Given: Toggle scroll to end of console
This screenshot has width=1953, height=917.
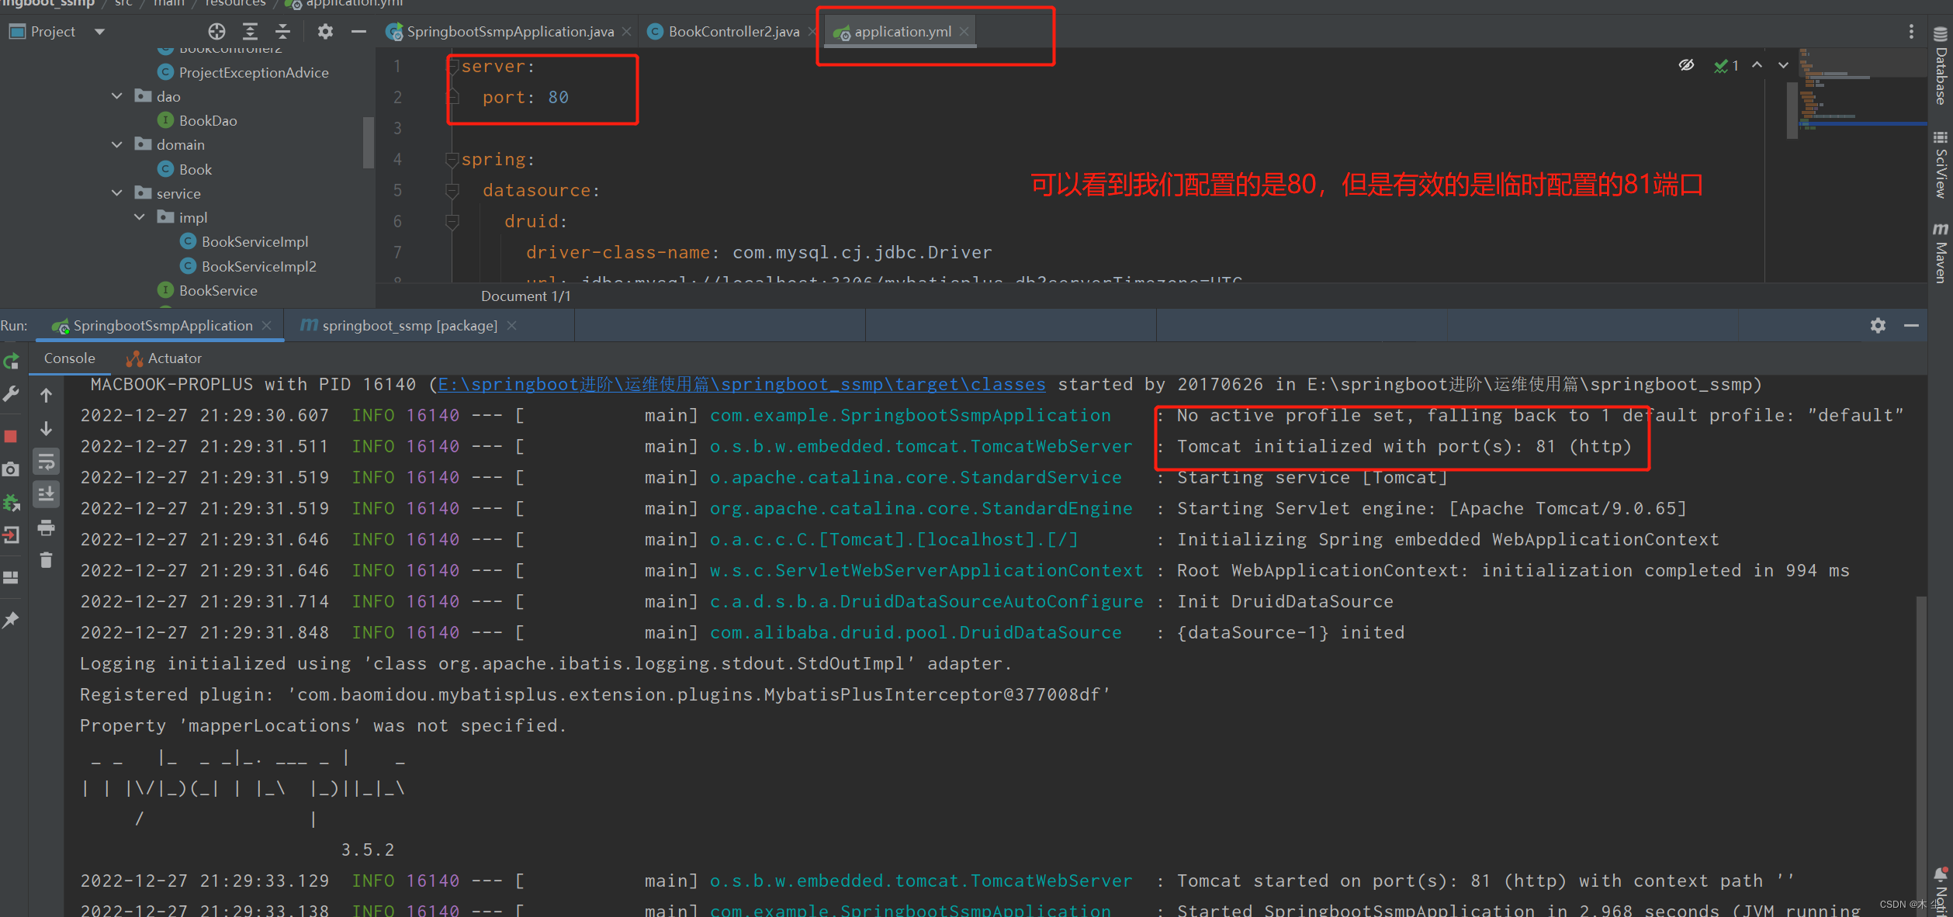Looking at the screenshot, I should [47, 494].
